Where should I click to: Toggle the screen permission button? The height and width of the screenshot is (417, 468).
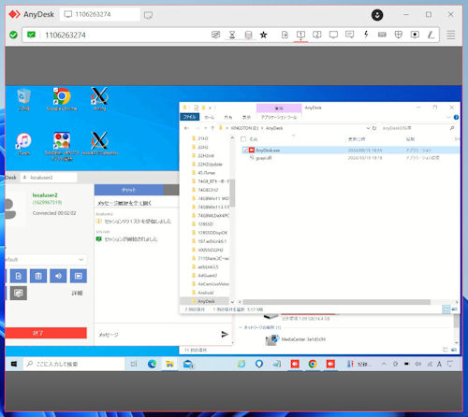pos(79,276)
